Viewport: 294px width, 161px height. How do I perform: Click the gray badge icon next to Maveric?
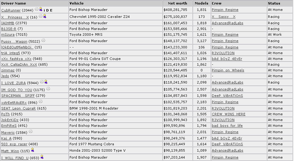click(31, 131)
